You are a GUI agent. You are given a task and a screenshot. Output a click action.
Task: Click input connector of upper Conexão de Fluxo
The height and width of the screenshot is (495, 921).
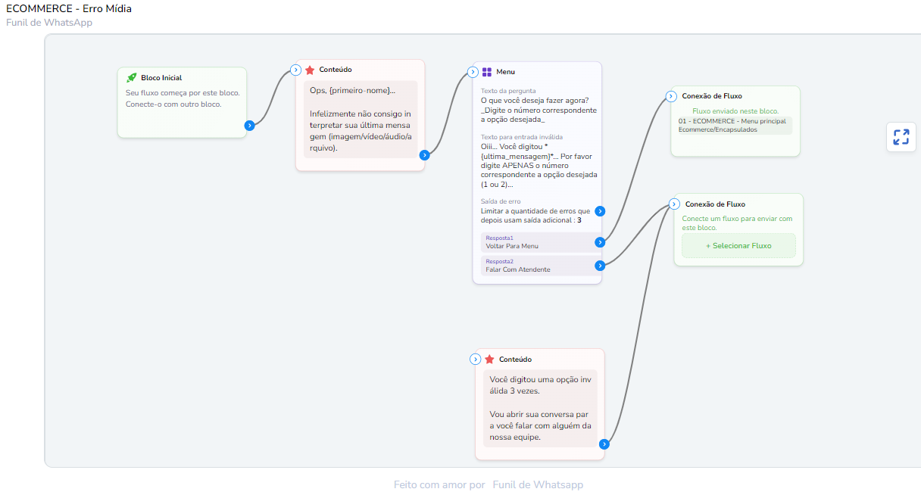pyautogui.click(x=671, y=96)
